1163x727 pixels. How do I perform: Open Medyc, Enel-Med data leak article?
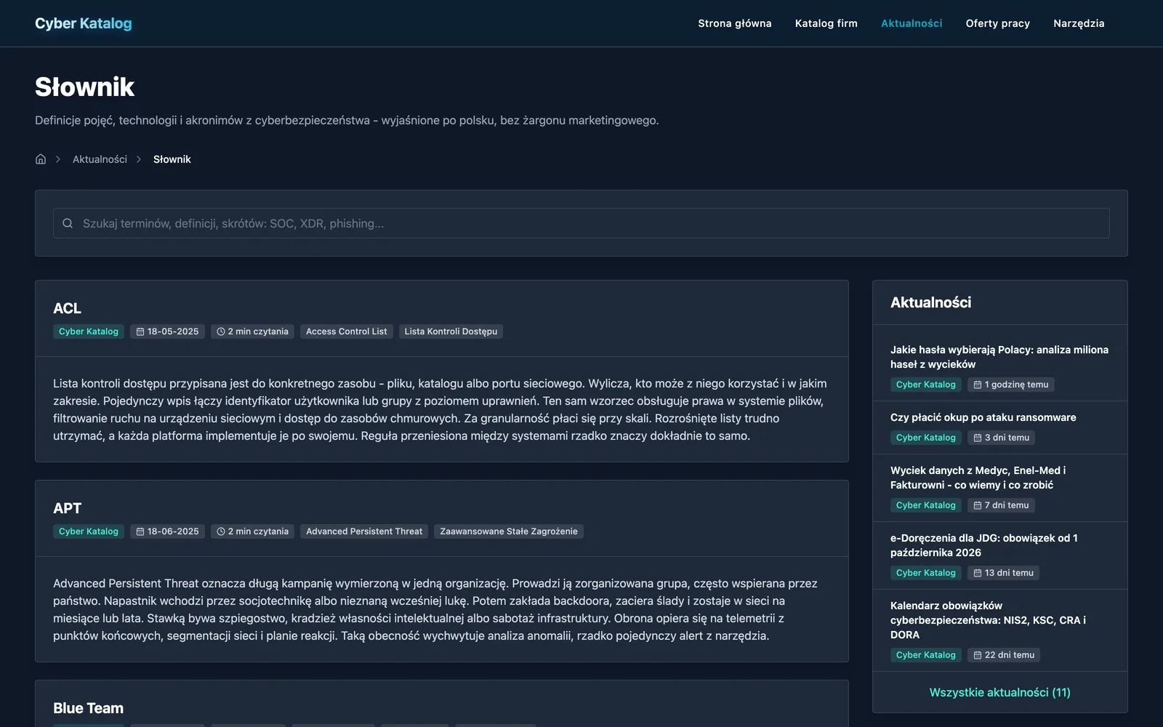[978, 478]
